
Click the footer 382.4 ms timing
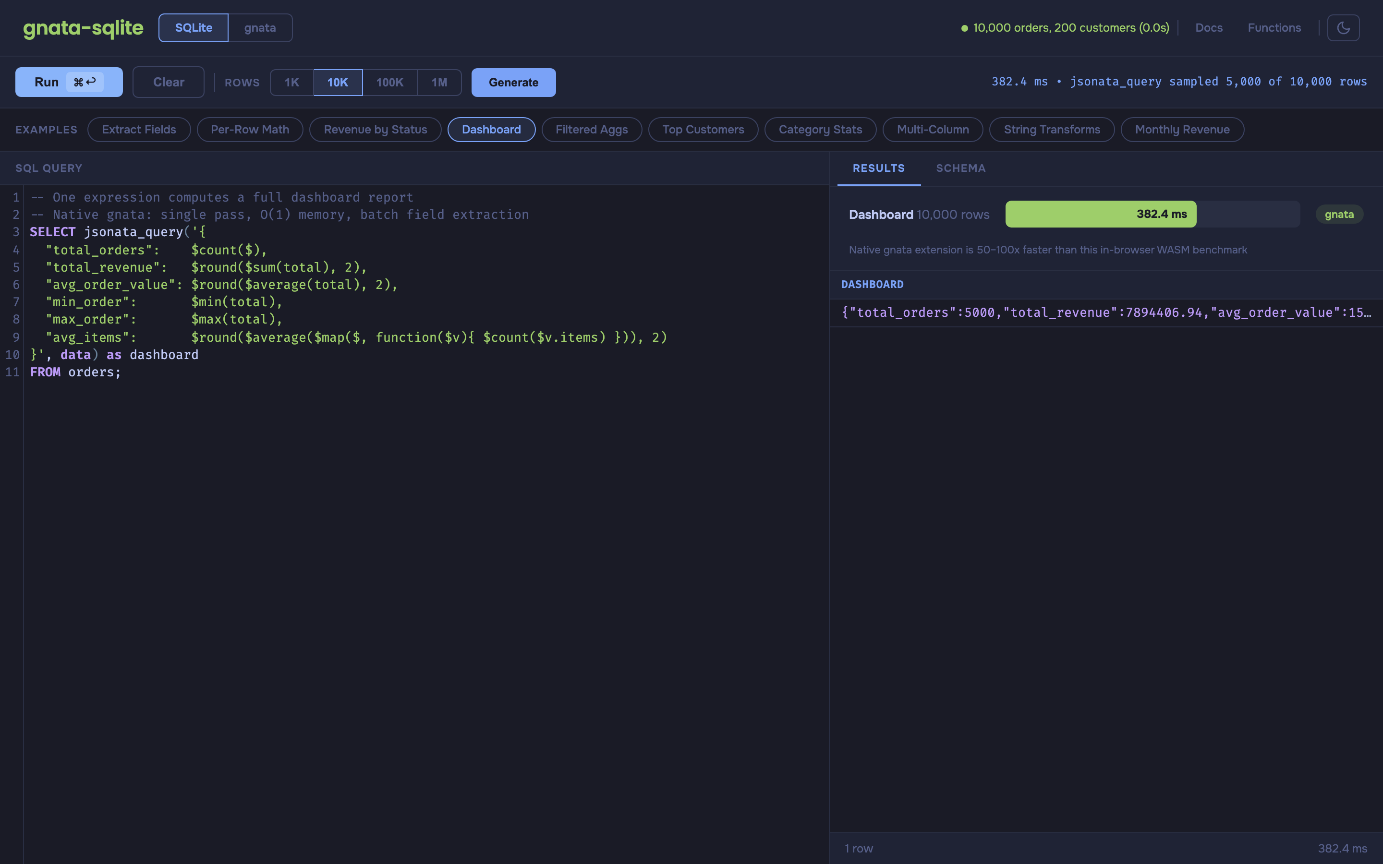(x=1343, y=849)
